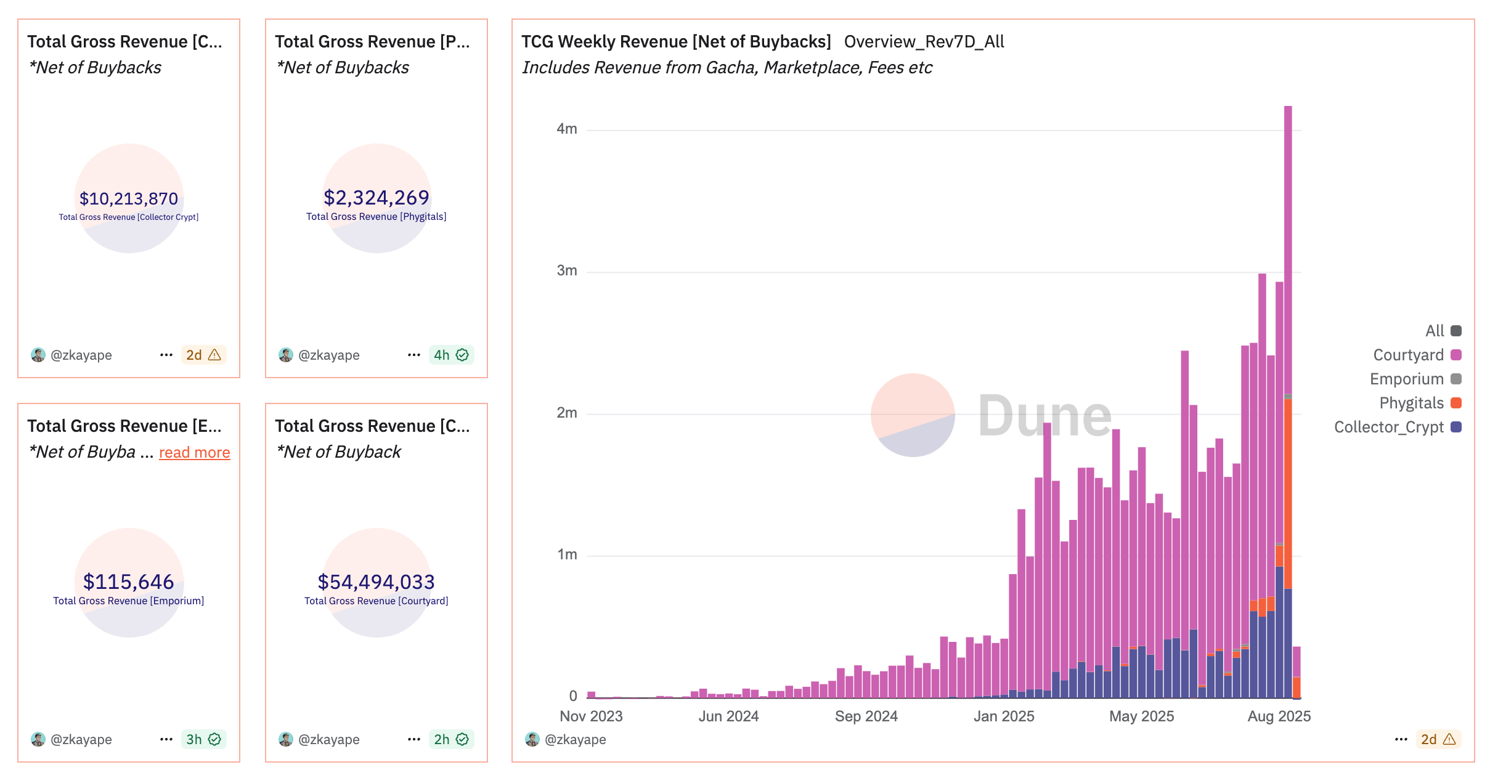
Task: Click the 2h verified refresh badge on Courtyard card
Action: [451, 739]
